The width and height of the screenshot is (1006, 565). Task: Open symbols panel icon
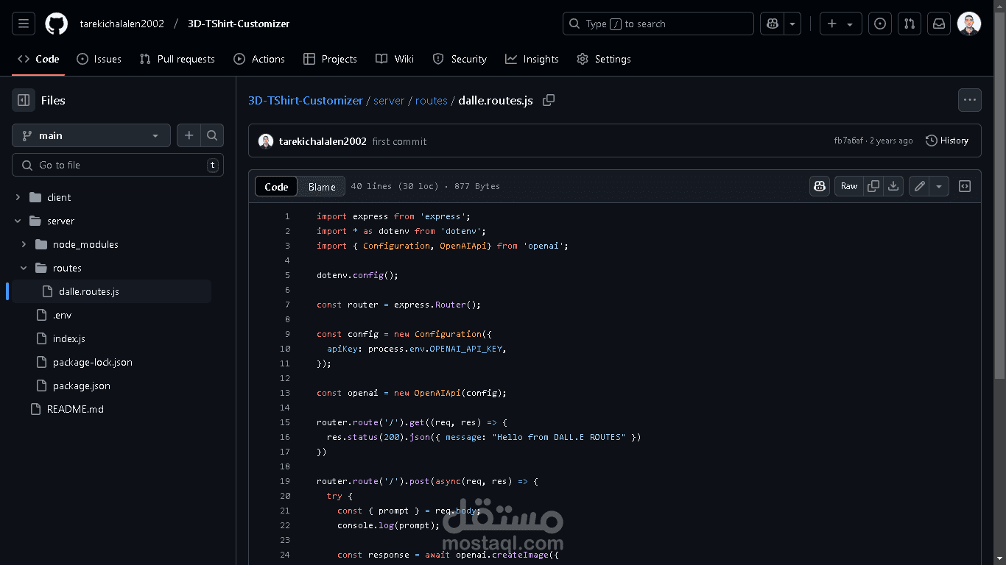tap(965, 186)
